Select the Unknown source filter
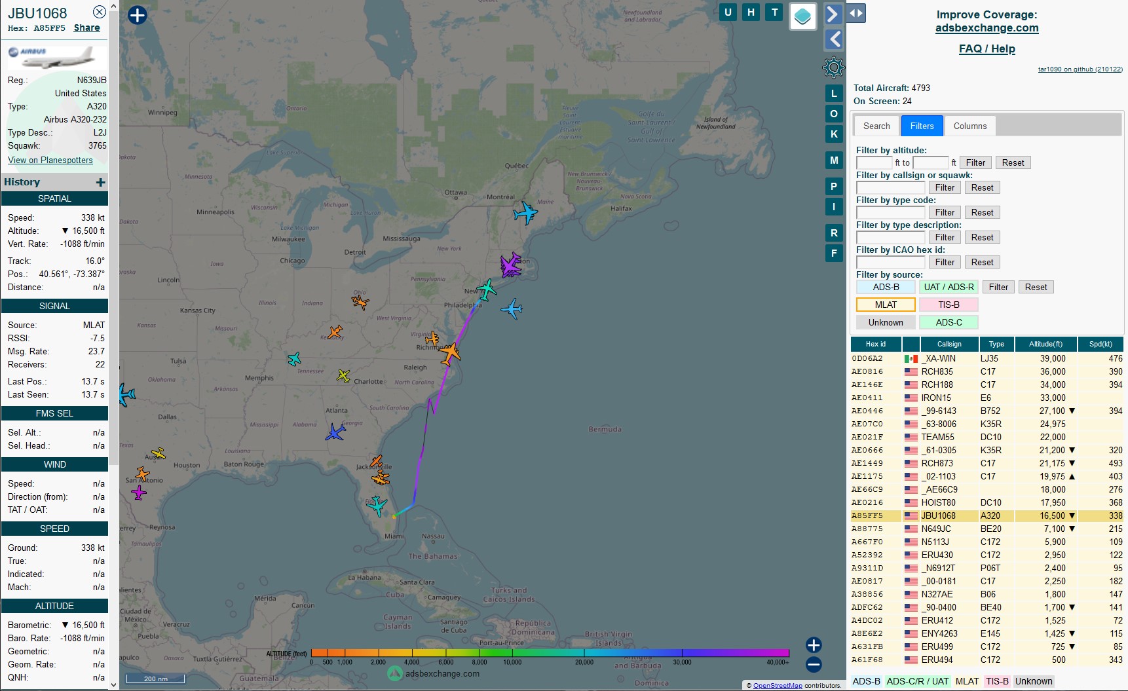The height and width of the screenshot is (691, 1128). (x=886, y=322)
